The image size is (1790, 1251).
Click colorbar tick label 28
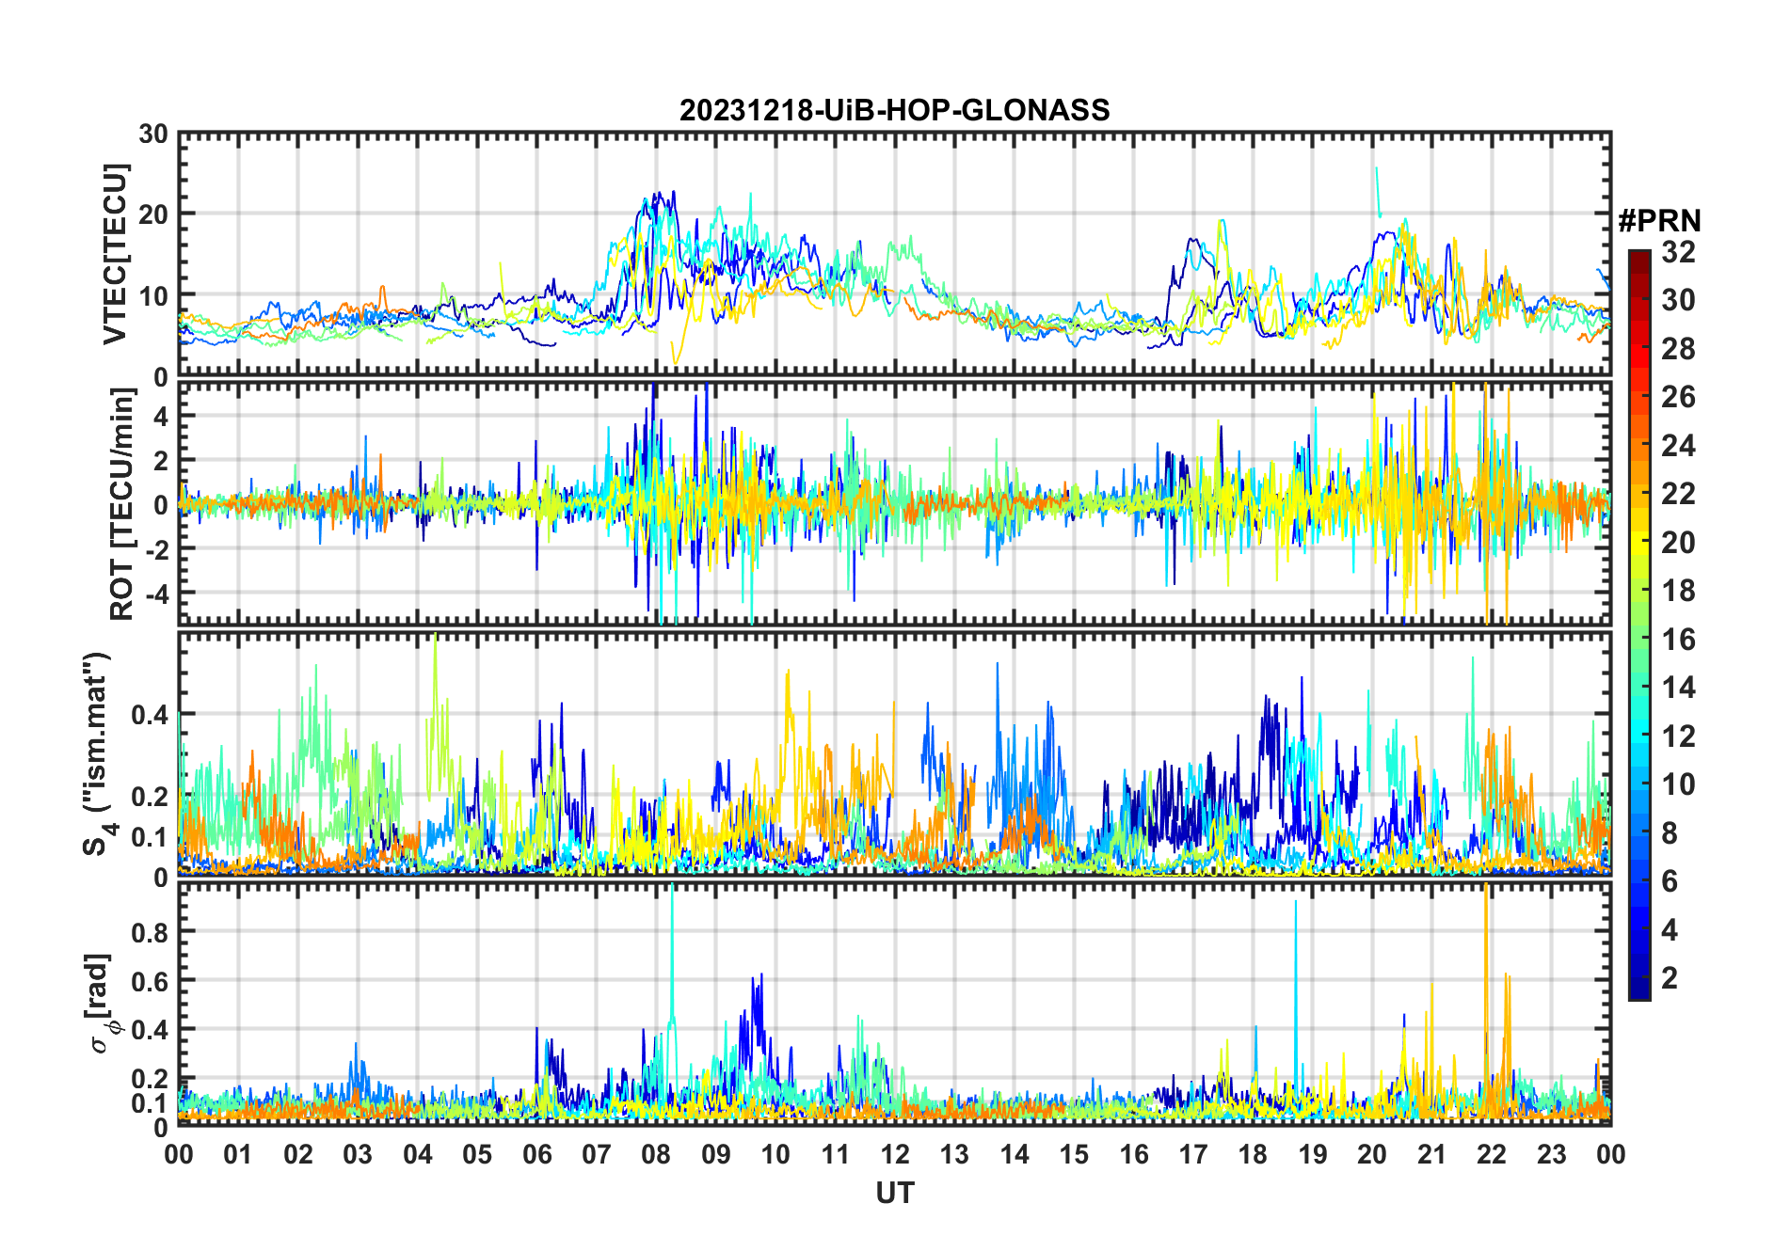coord(1678,348)
